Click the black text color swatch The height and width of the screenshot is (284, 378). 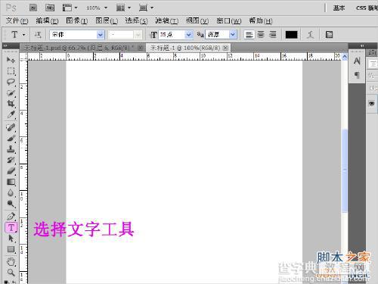point(291,35)
